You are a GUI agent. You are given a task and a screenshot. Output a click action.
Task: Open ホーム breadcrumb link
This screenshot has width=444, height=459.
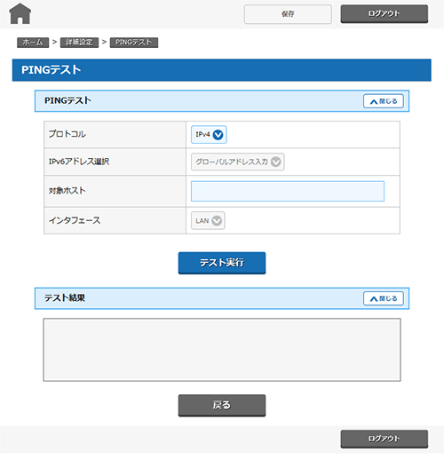click(x=33, y=43)
